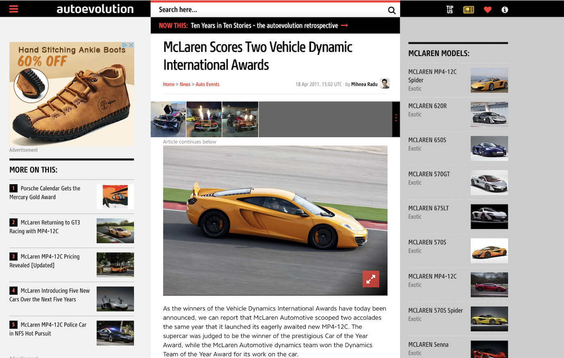This screenshot has height=358, width=564.
Task: Open the red hamburger menu
Action: [14, 9]
